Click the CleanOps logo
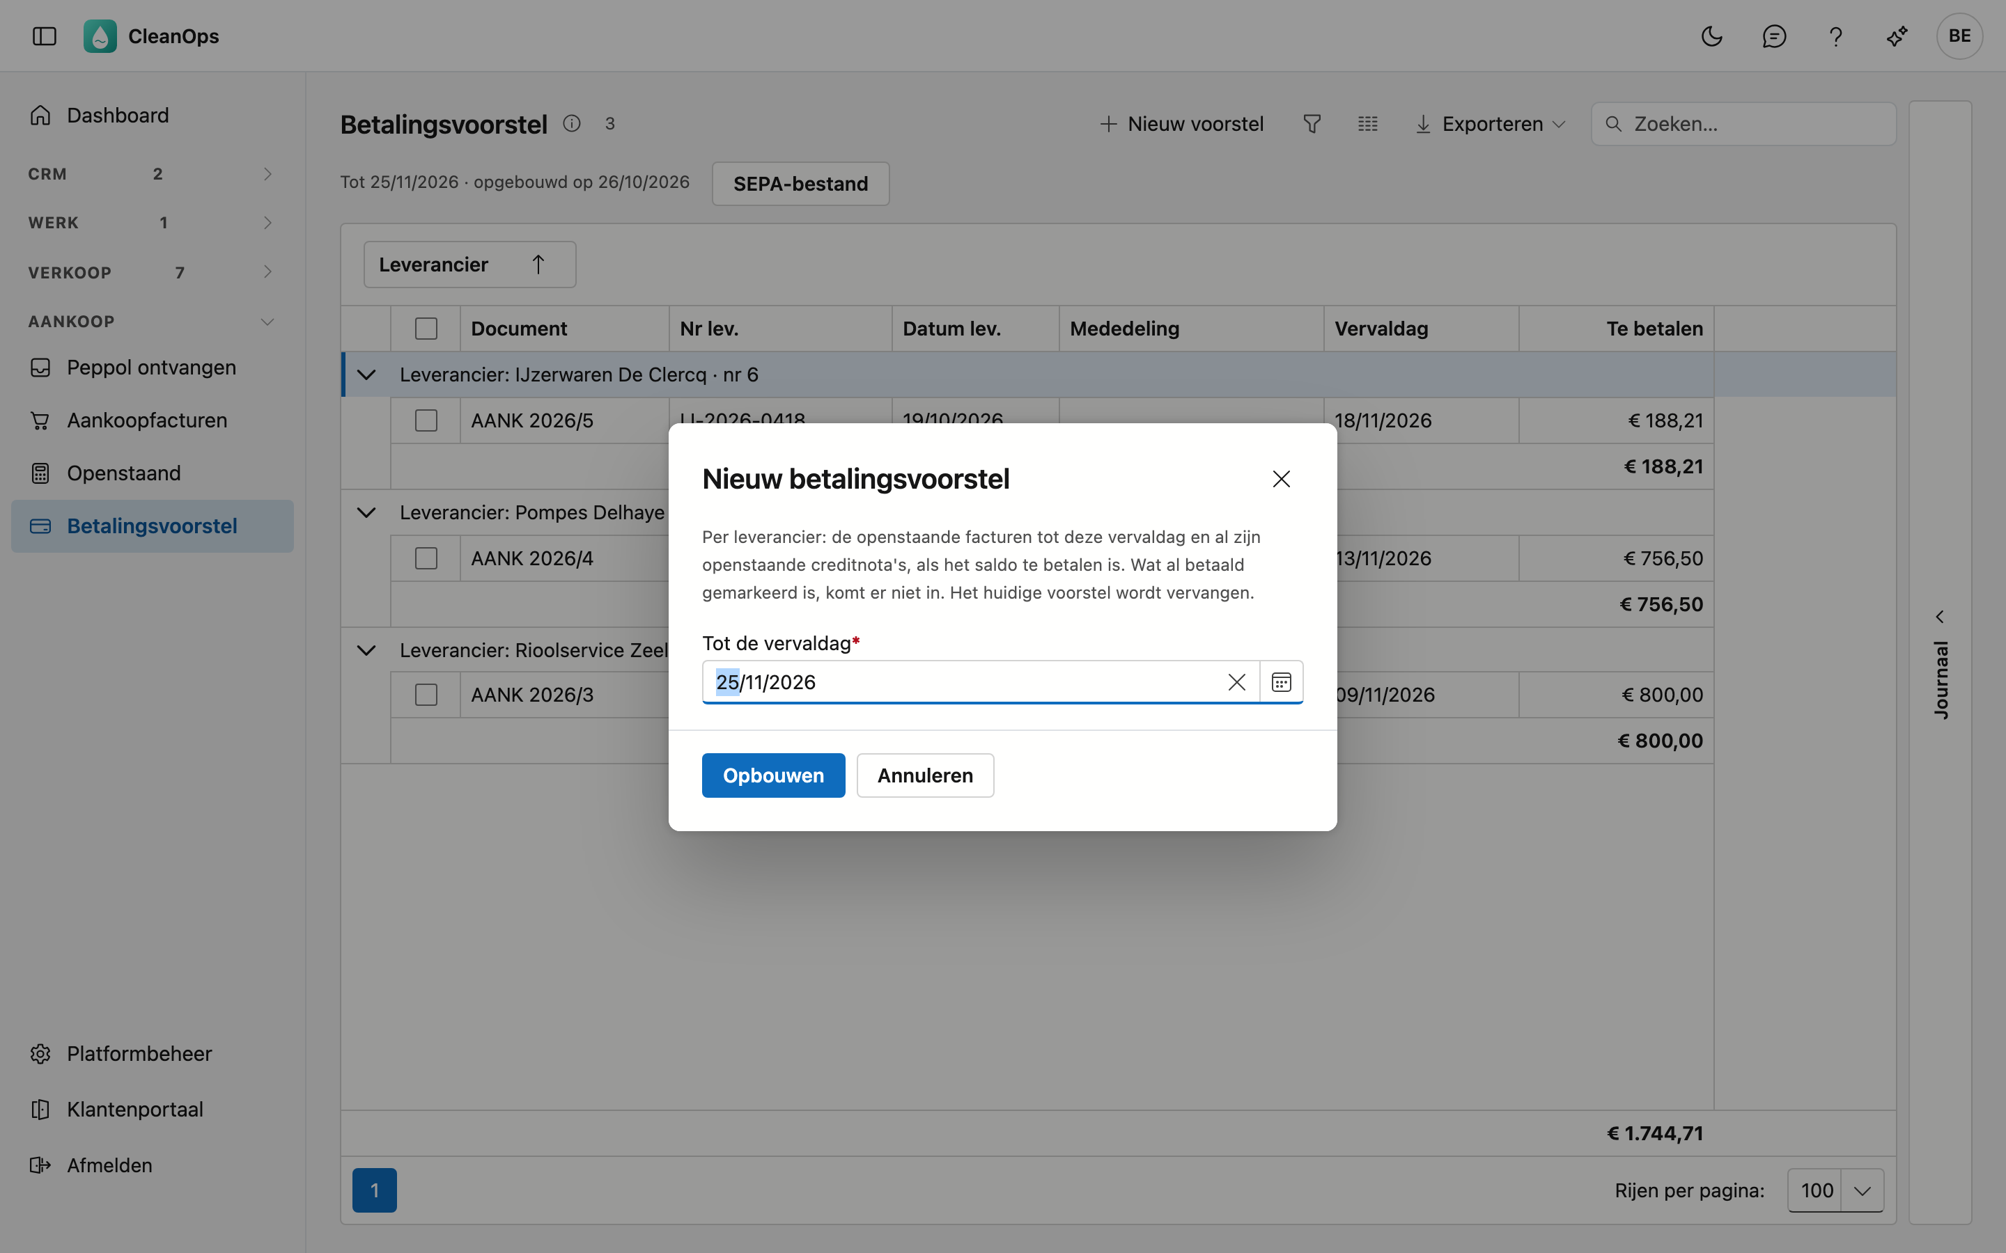 100,36
